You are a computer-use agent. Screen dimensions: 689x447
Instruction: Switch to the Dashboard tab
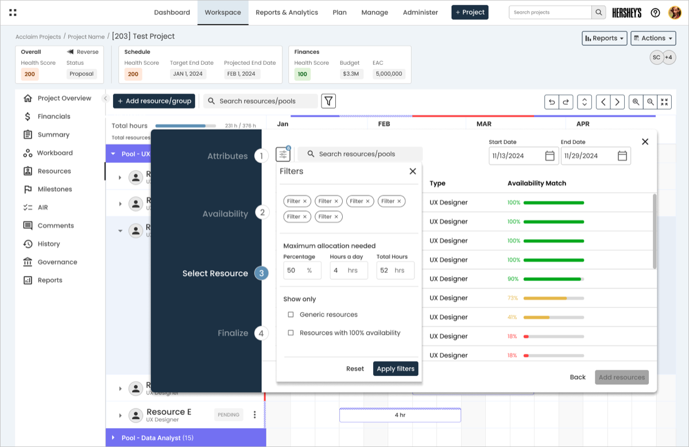tap(172, 12)
